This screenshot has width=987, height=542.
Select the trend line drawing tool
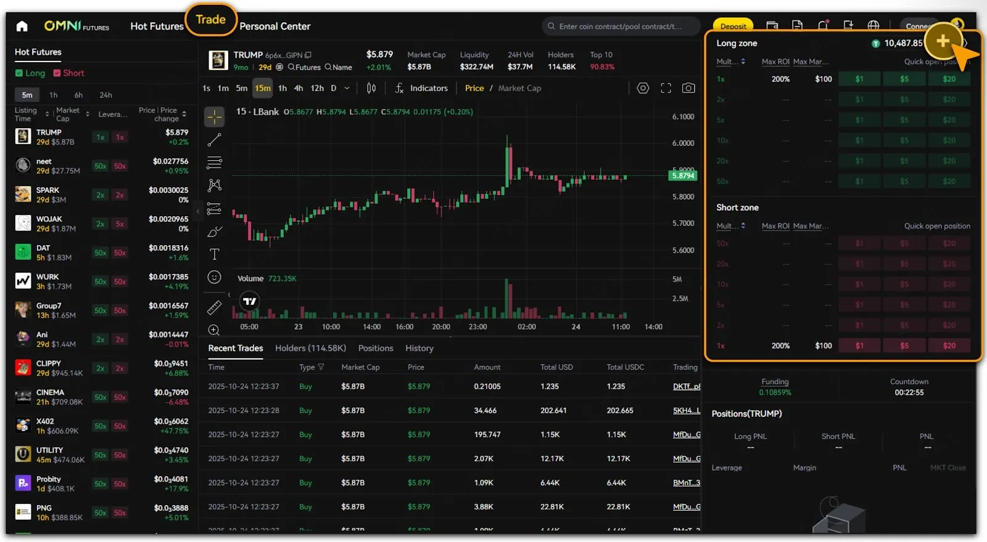(x=214, y=140)
